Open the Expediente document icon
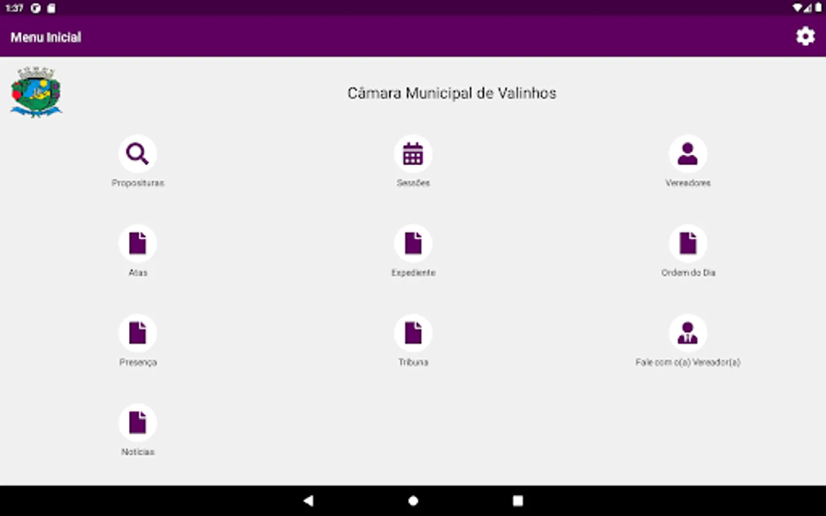The image size is (826, 516). pos(413,243)
